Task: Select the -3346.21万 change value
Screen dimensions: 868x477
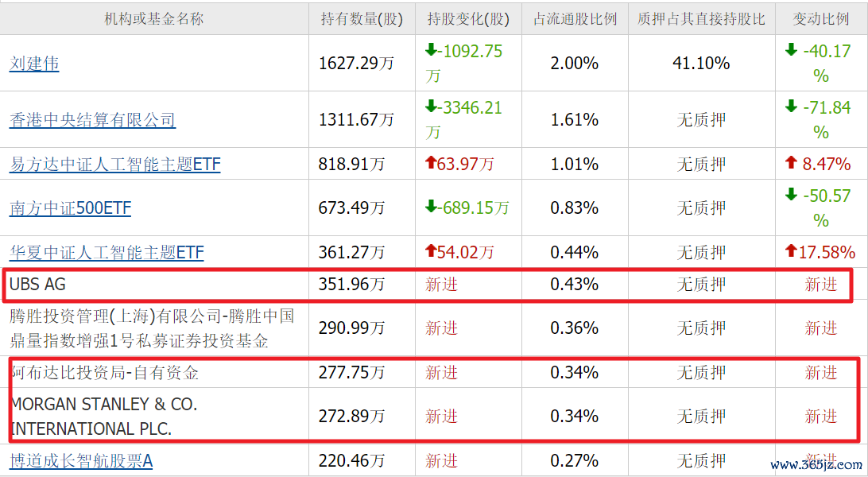Action: point(464,119)
